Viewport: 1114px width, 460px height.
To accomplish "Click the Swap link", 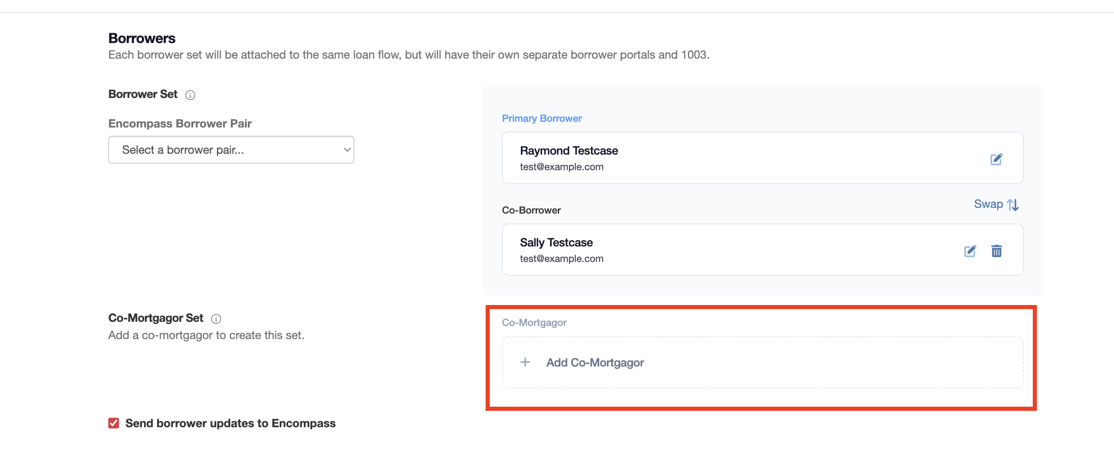I will pos(989,204).
